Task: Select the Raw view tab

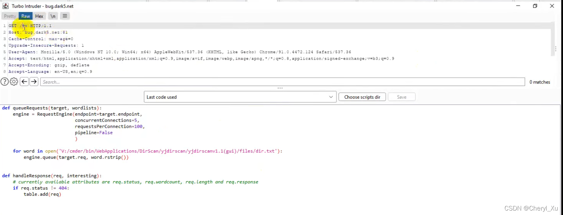Action: click(26, 16)
